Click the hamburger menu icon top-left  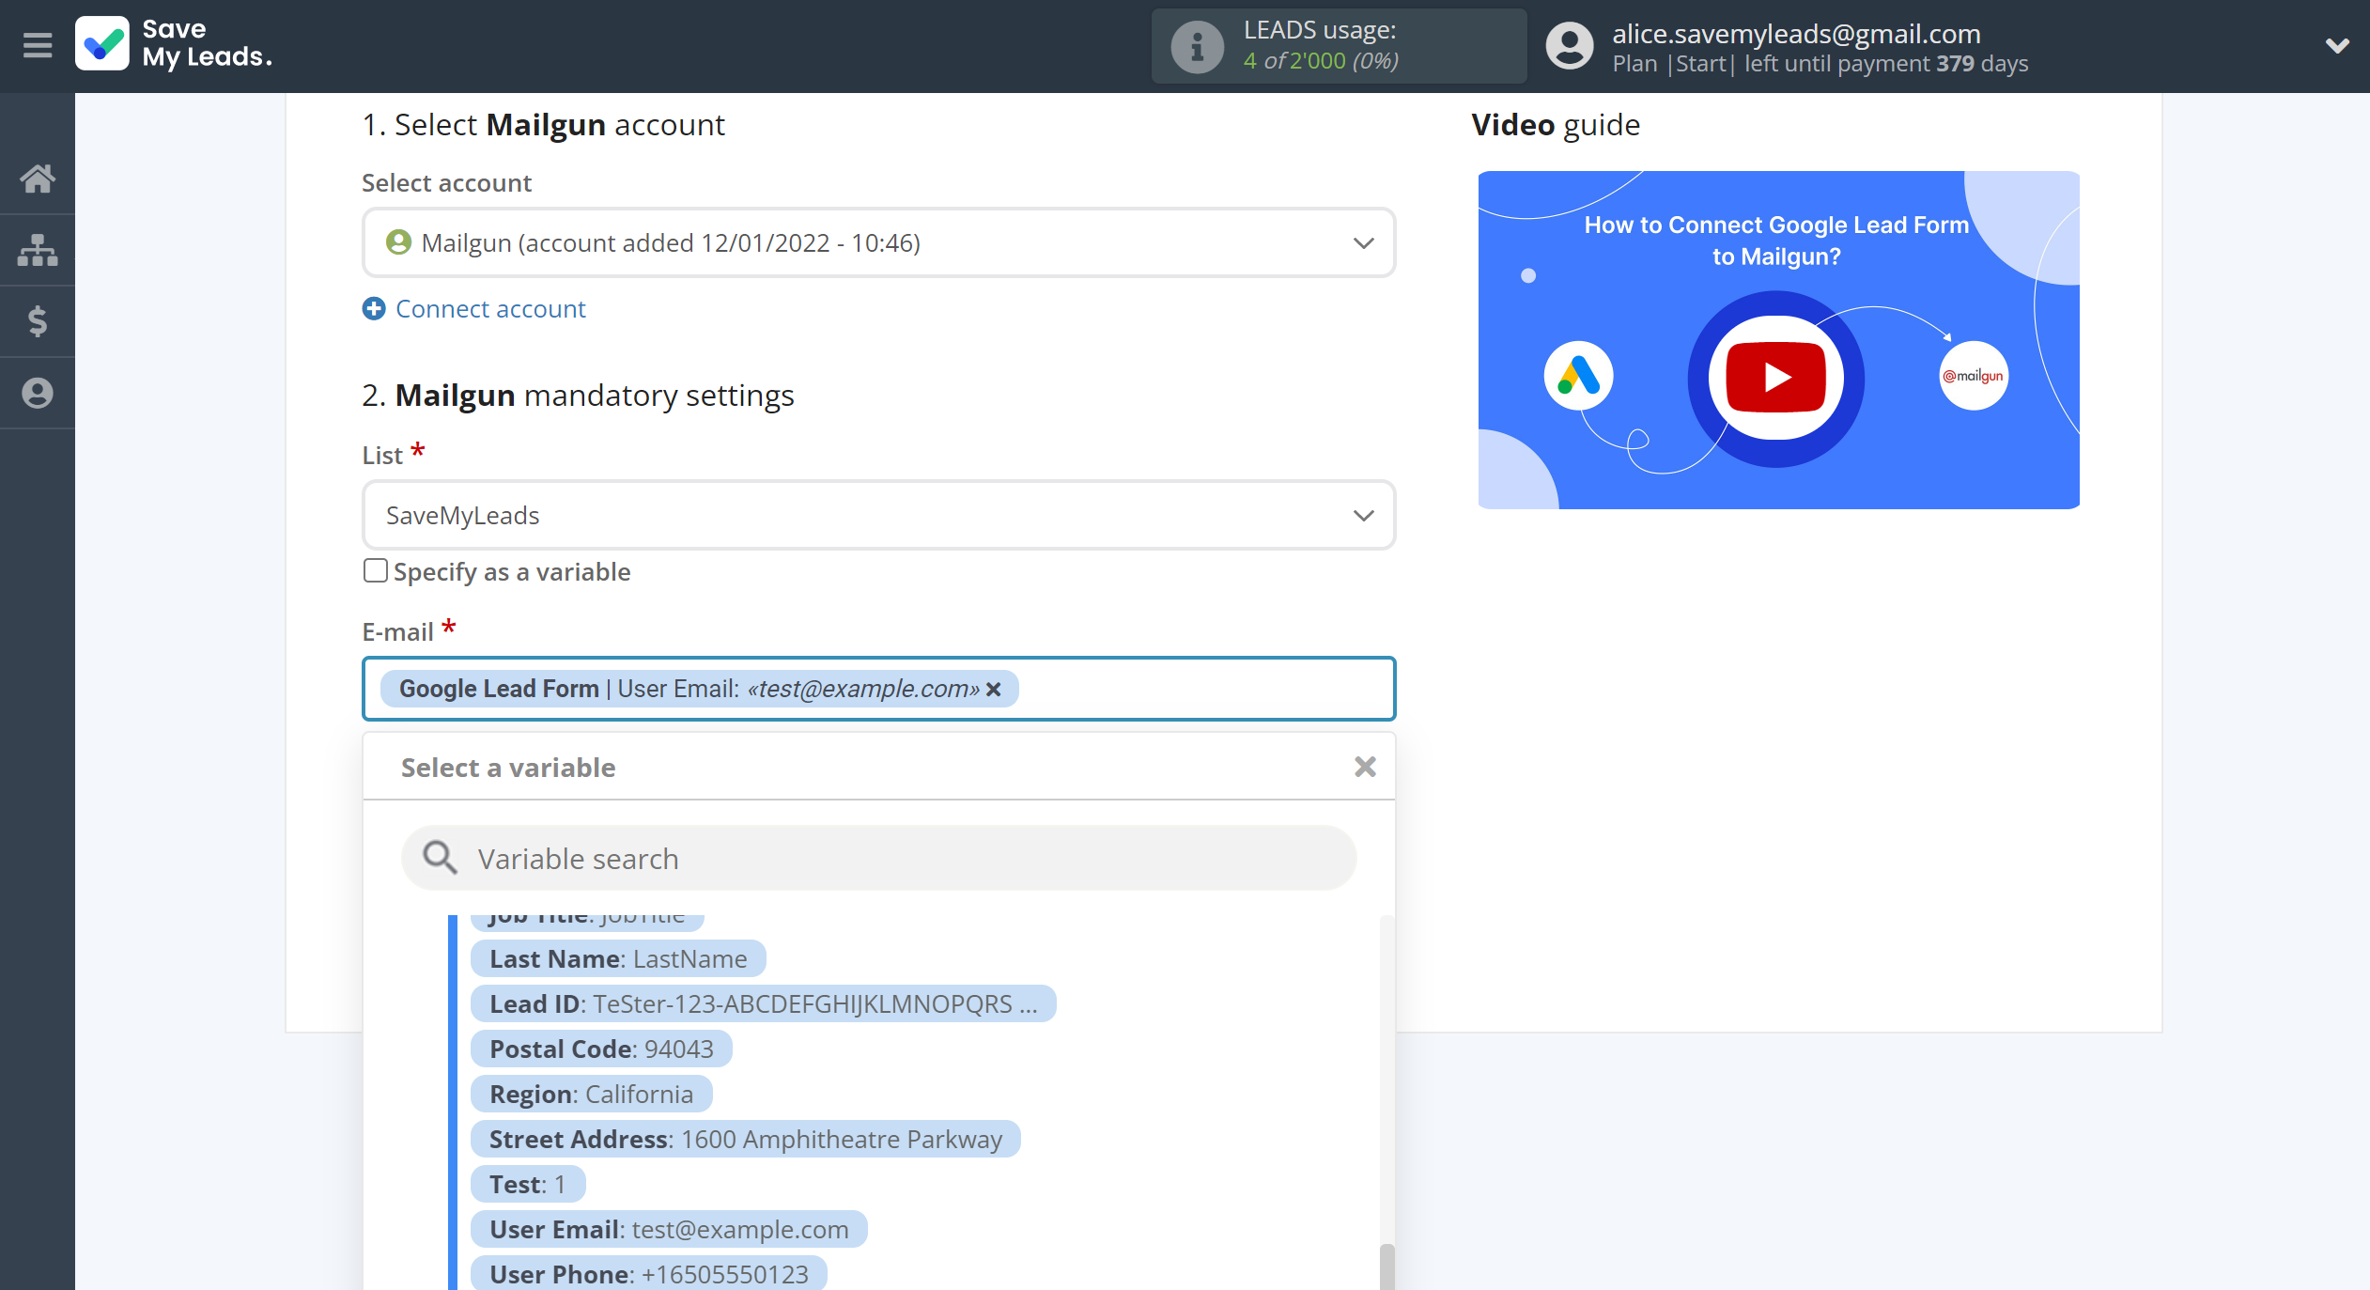click(35, 43)
